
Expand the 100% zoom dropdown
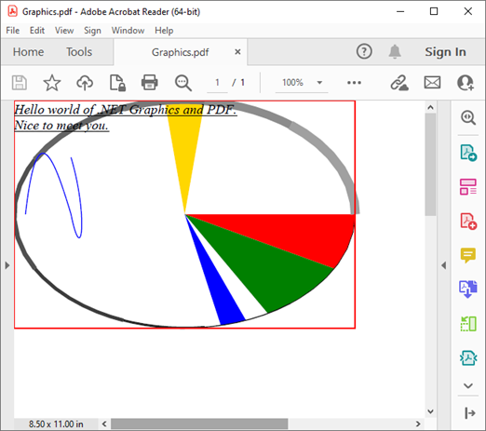319,83
